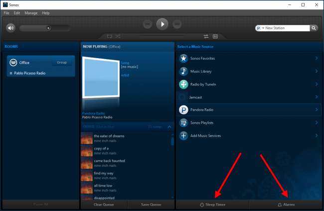Viewport: 324px width, 211px height.
Task: Open the Edit menu
Action: pyautogui.click(x=17, y=13)
